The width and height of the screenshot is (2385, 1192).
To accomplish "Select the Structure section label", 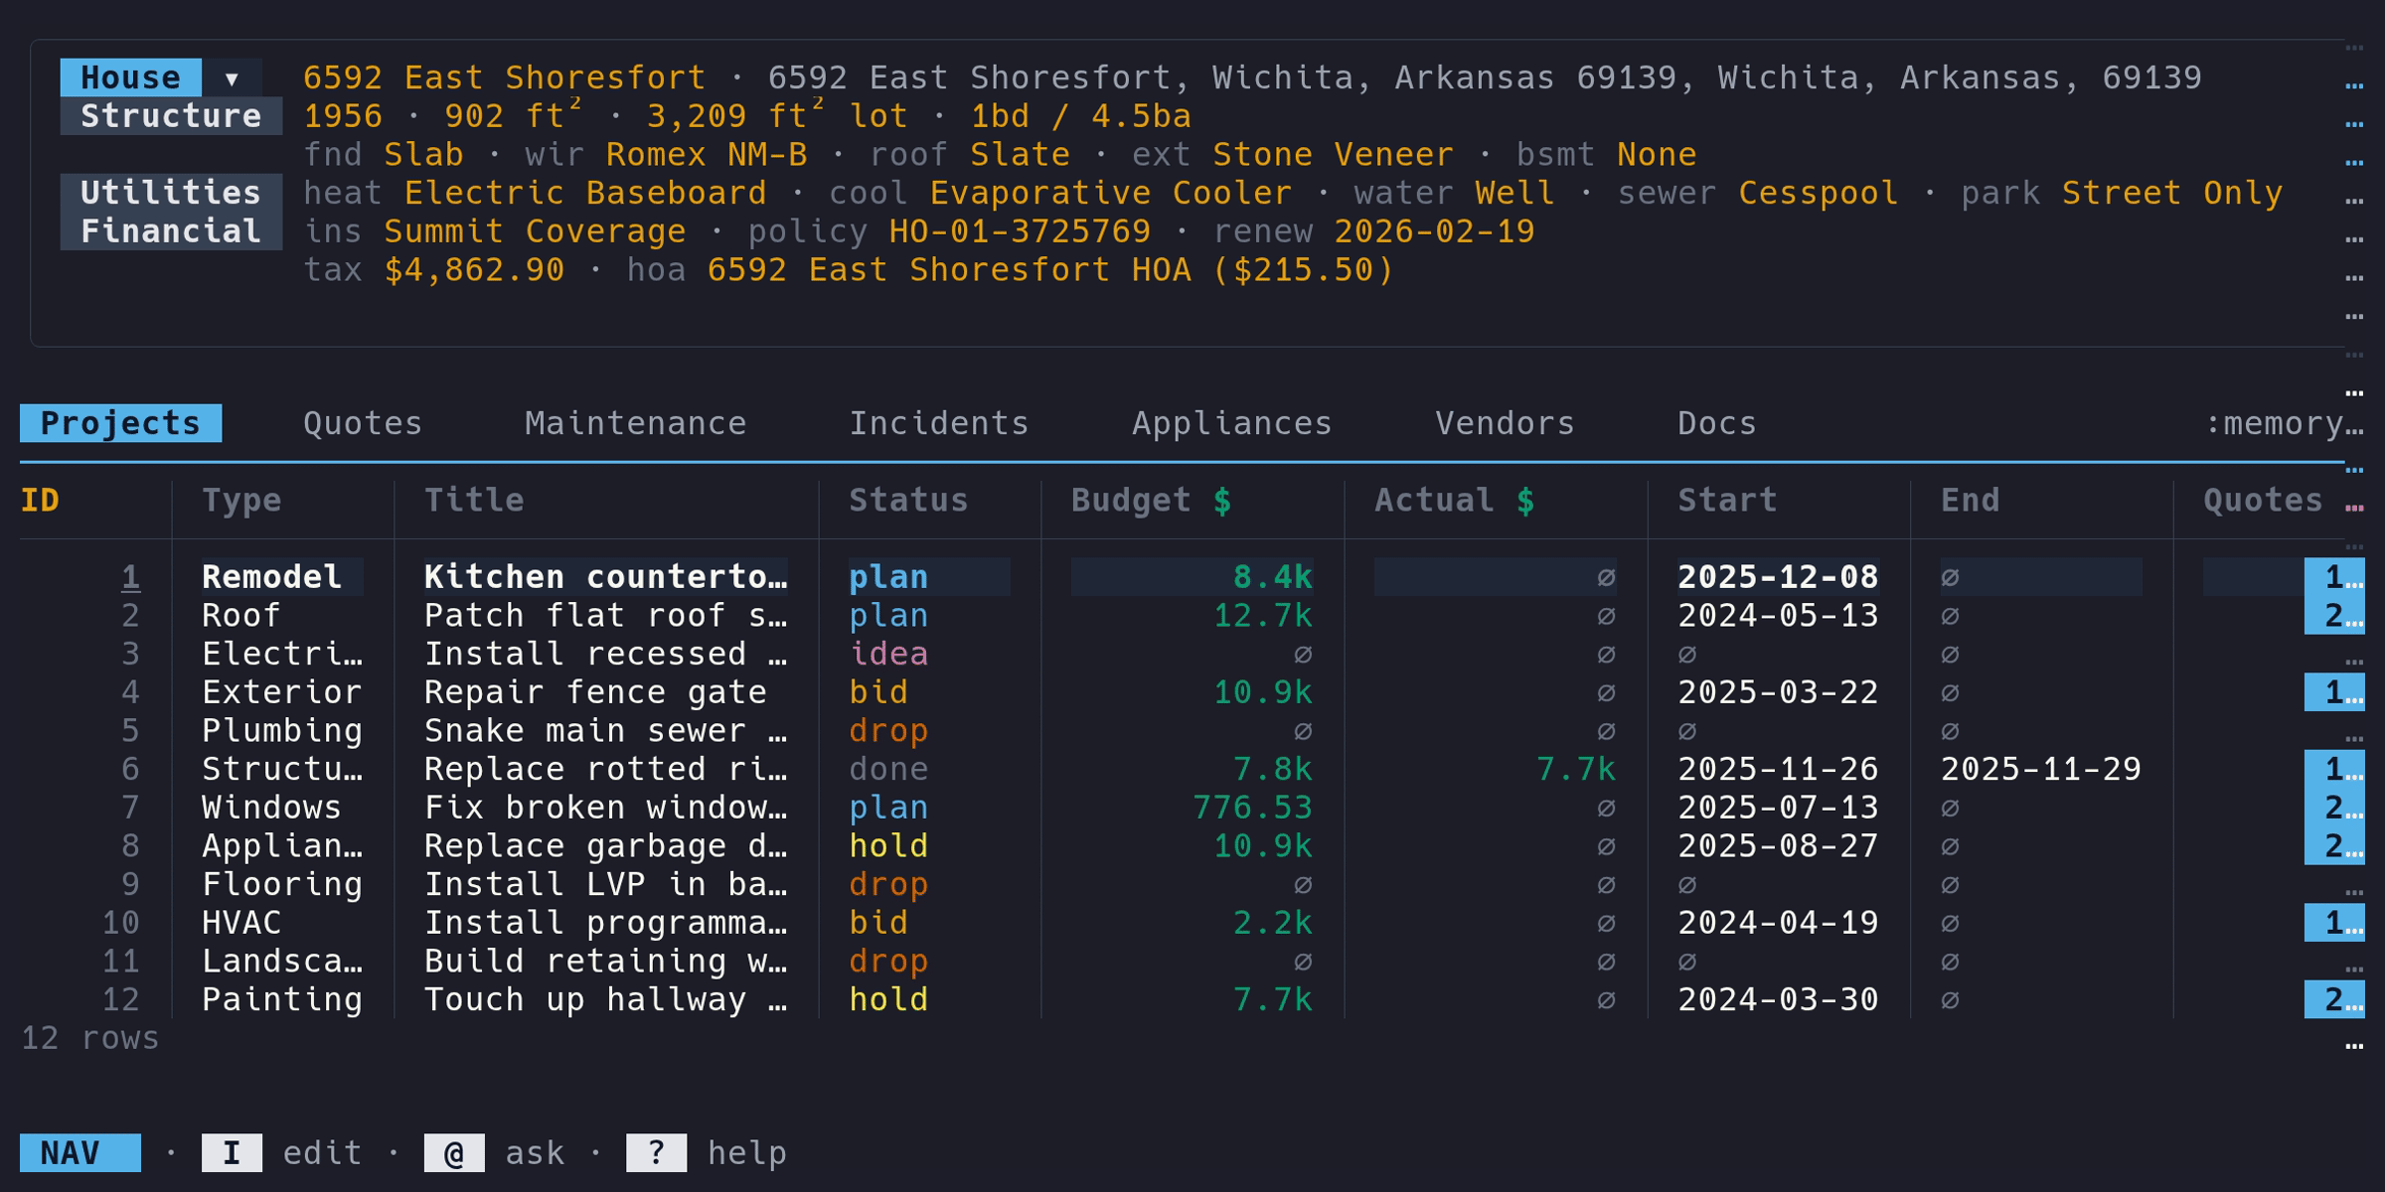I will [x=171, y=116].
